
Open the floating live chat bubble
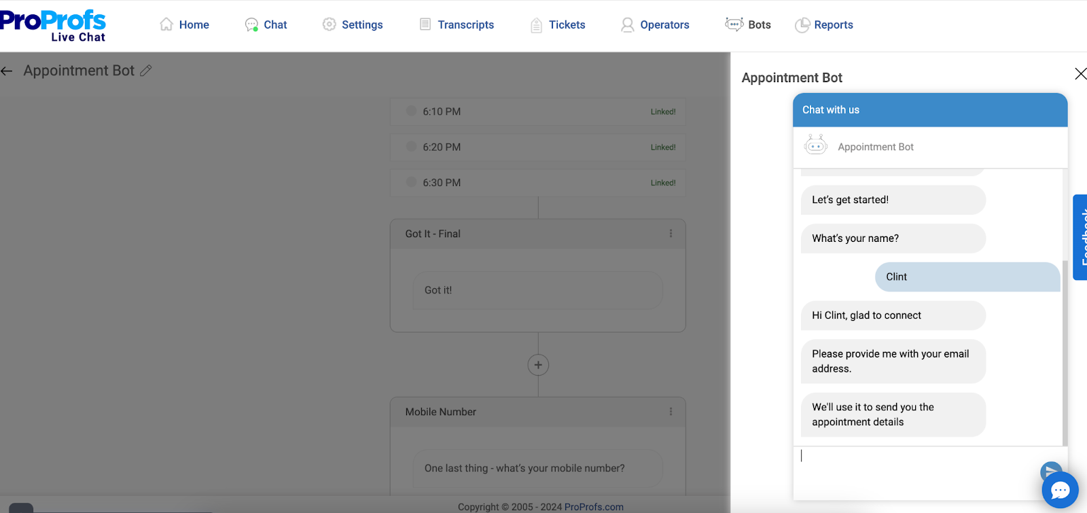(x=1060, y=490)
